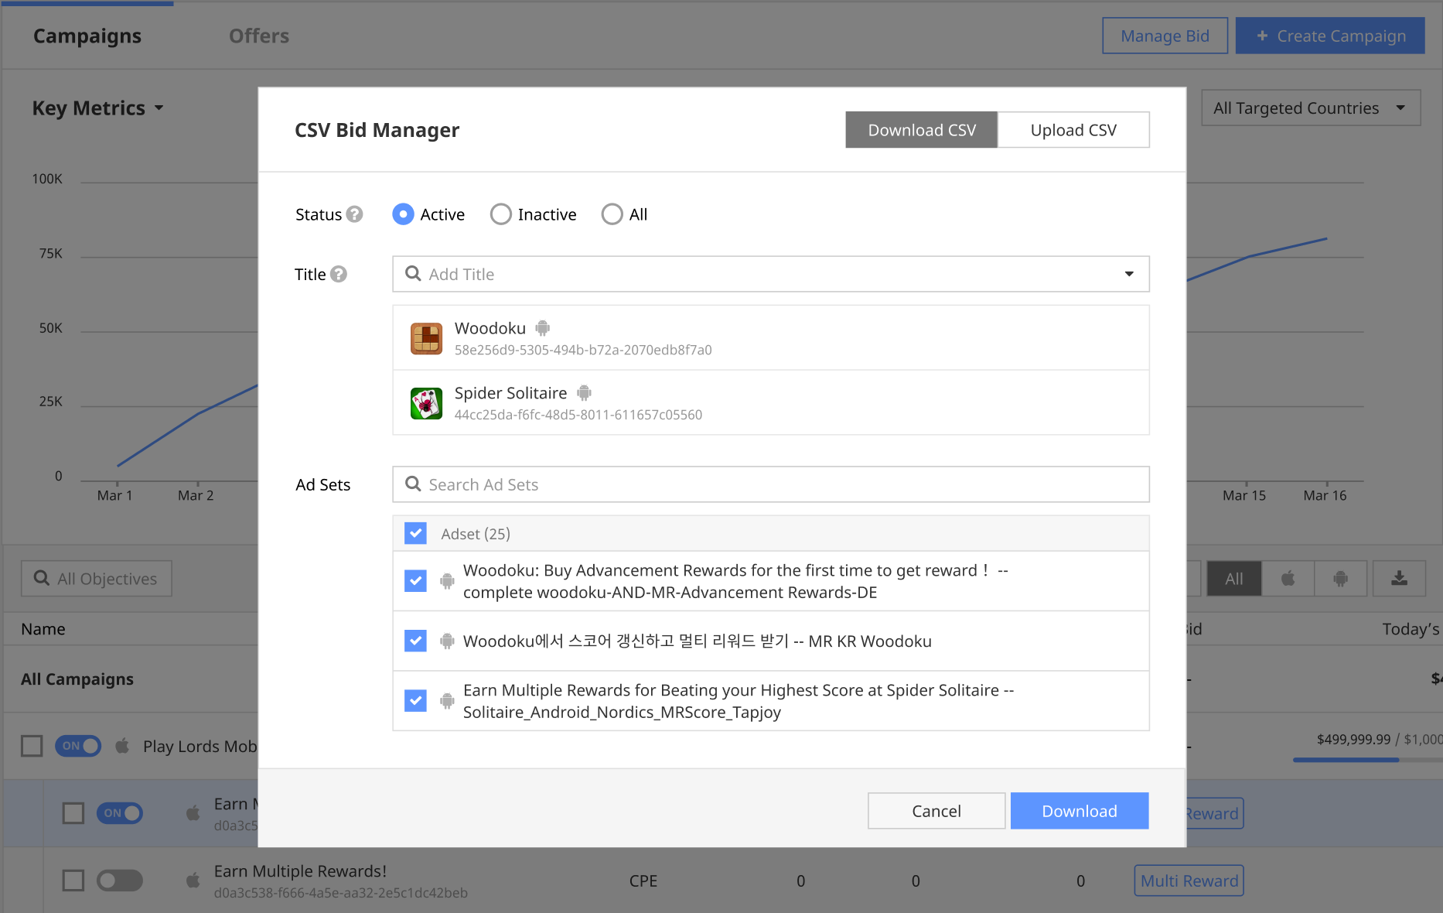
Task: Expand the Add Title dropdown arrow
Action: pyautogui.click(x=1128, y=274)
